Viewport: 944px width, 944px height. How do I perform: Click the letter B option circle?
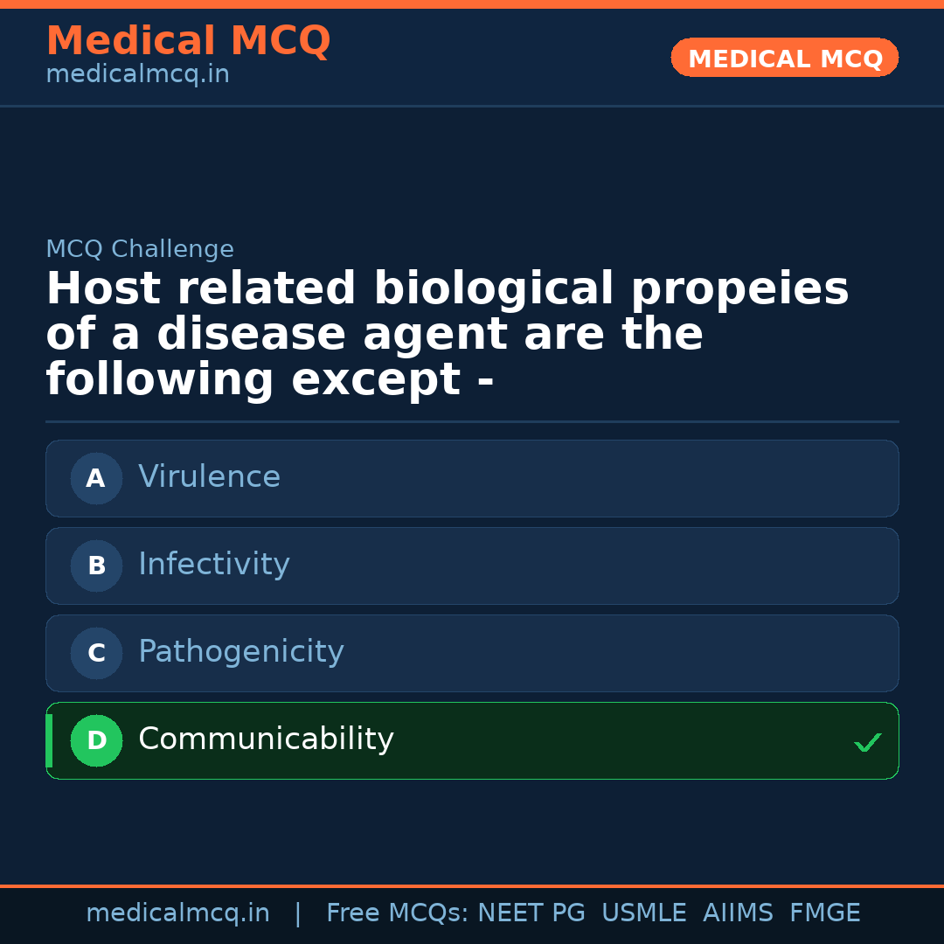point(96,566)
